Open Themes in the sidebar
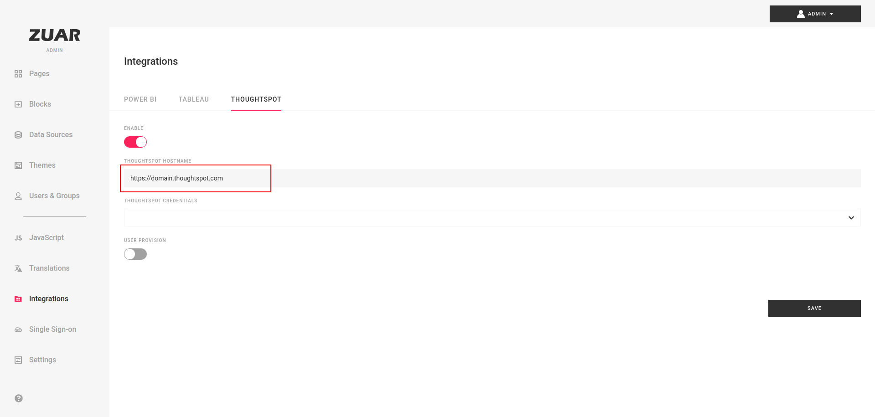 click(x=42, y=165)
